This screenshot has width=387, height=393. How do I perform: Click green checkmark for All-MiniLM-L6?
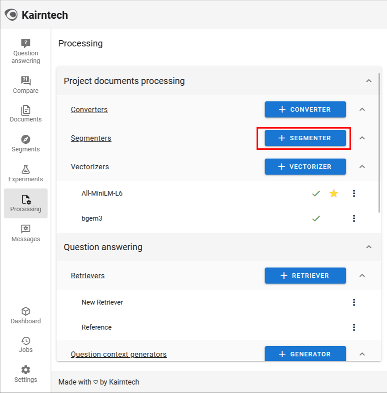(316, 193)
